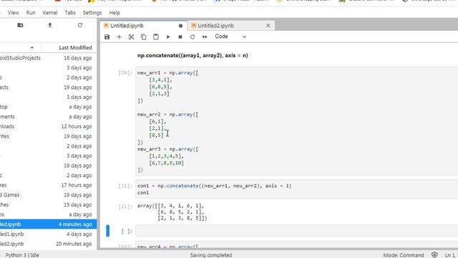
Task: Click the Python 3 | Idle kernel status
Action: click(x=22, y=255)
